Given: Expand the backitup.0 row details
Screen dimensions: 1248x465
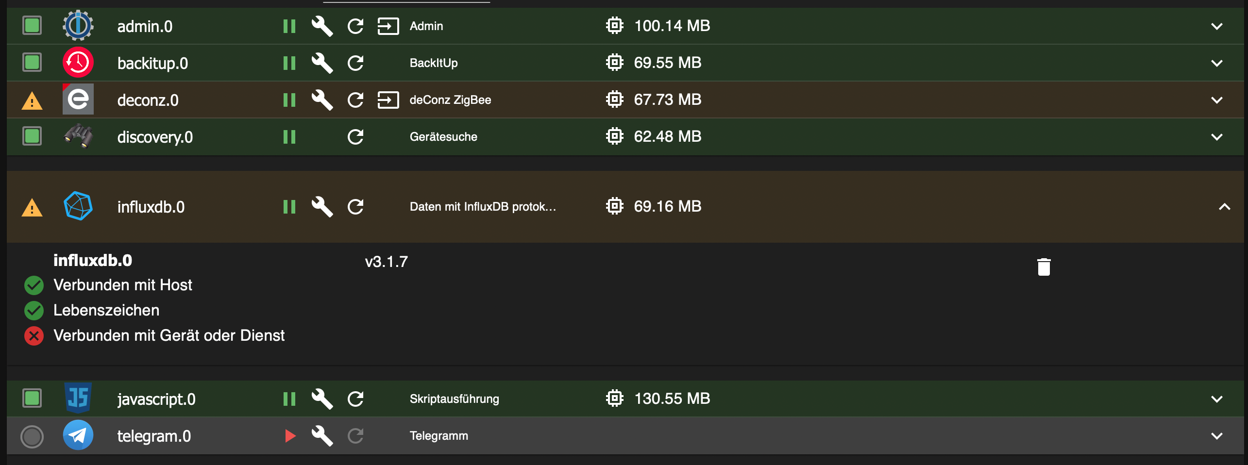Looking at the screenshot, I should 1216,63.
